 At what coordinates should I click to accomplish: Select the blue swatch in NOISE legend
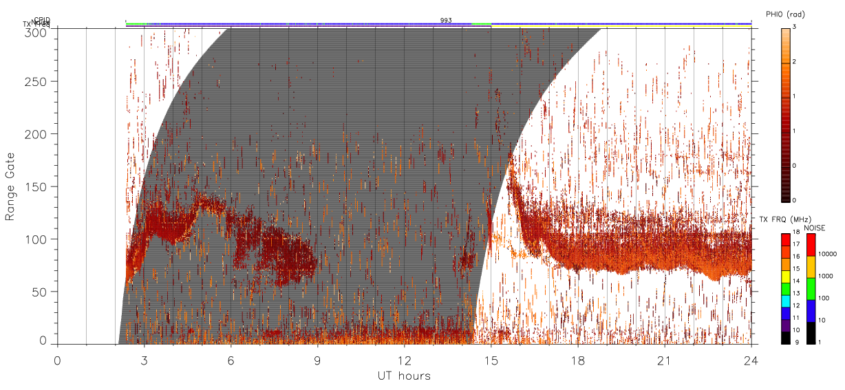(811, 311)
